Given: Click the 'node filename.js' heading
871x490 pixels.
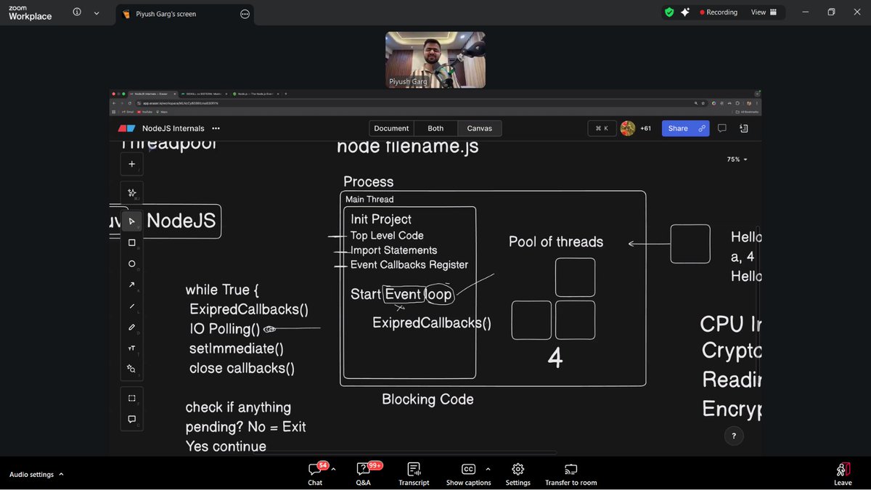Looking at the screenshot, I should (407, 147).
